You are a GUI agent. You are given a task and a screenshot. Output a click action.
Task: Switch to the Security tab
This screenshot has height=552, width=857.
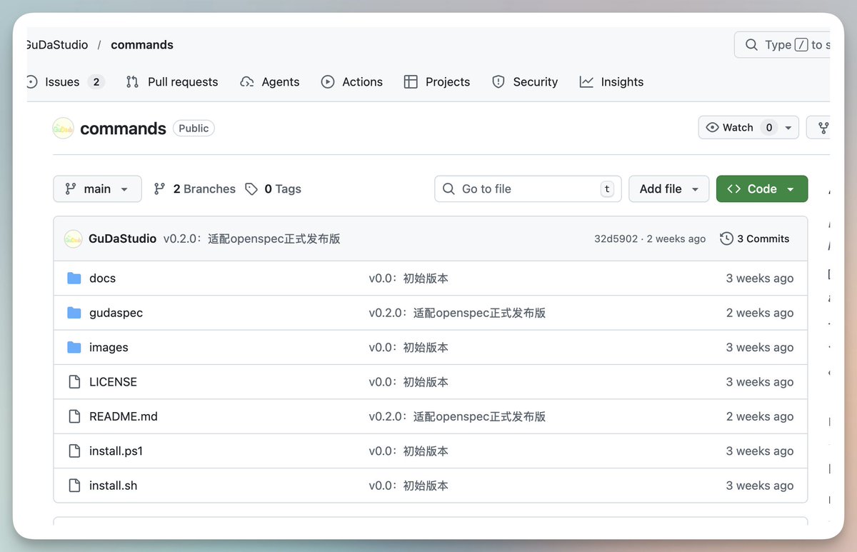coord(525,82)
